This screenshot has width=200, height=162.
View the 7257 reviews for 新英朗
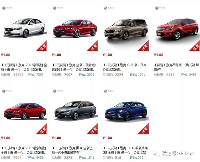point(36,75)
